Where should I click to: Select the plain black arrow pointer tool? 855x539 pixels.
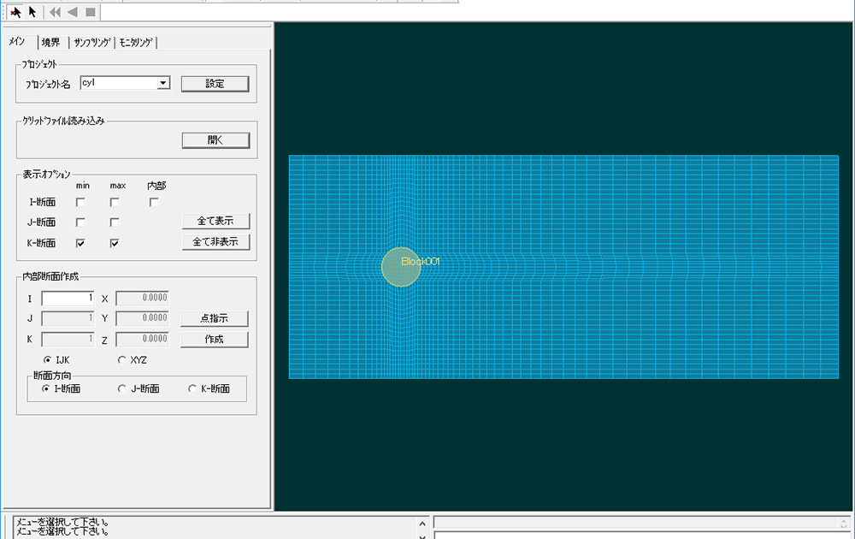tap(32, 12)
